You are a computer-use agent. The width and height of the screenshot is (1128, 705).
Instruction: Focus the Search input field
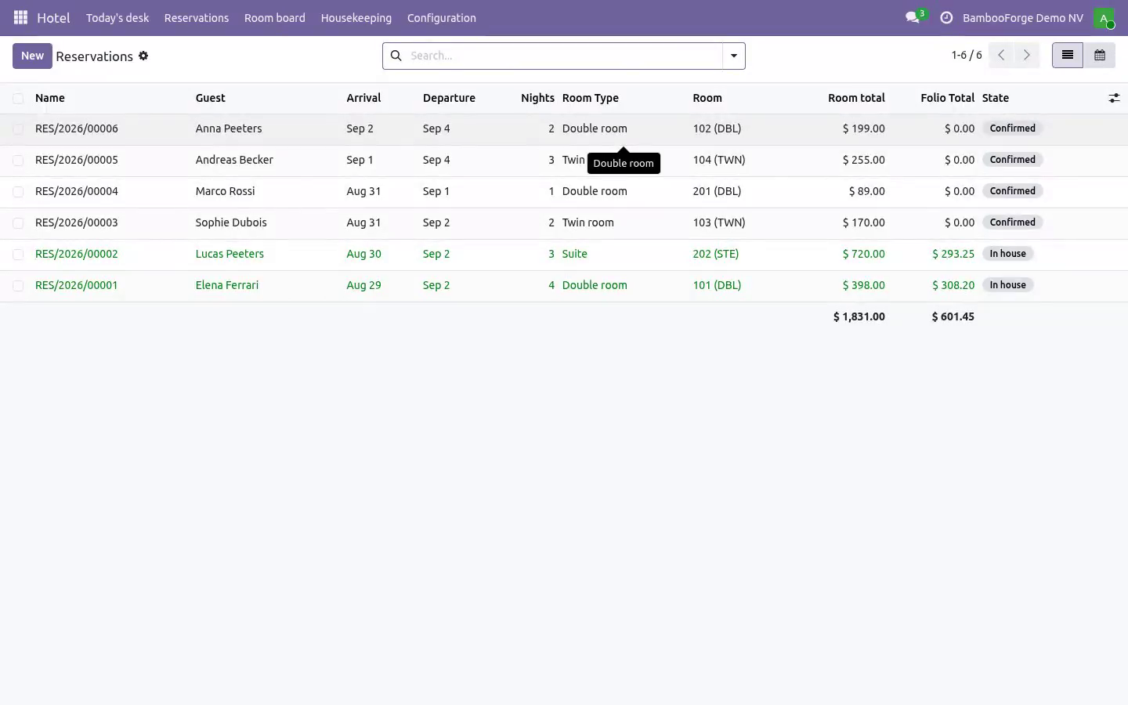(x=564, y=56)
